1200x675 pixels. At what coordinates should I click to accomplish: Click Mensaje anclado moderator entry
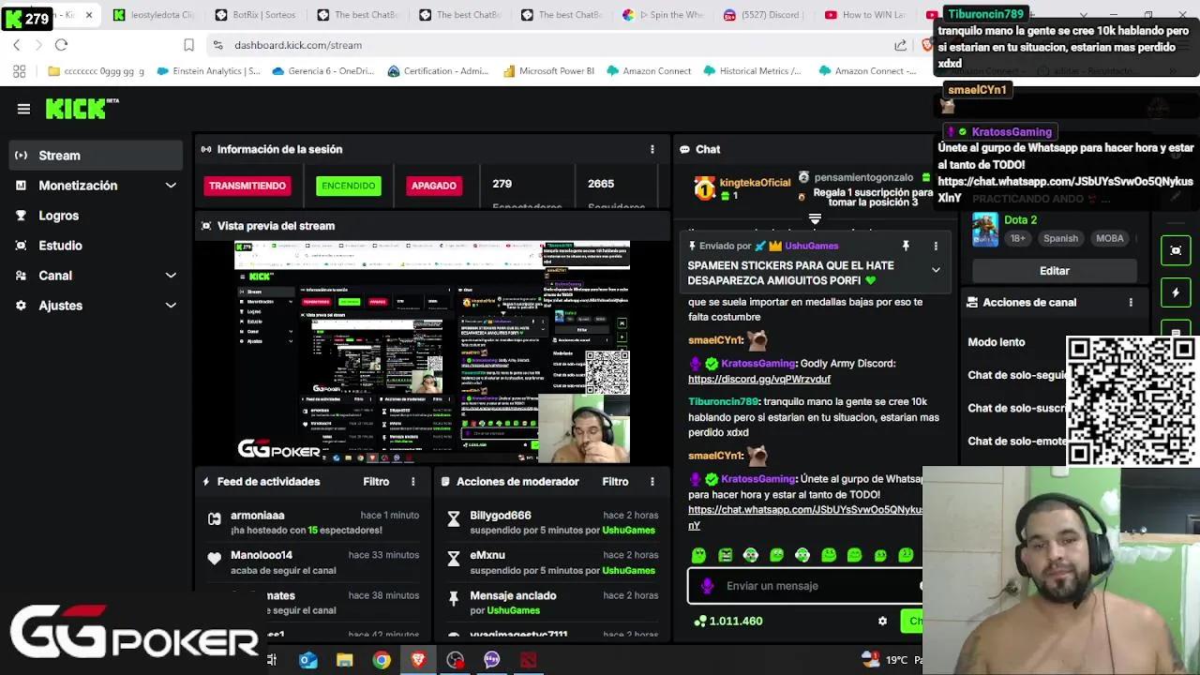point(552,603)
